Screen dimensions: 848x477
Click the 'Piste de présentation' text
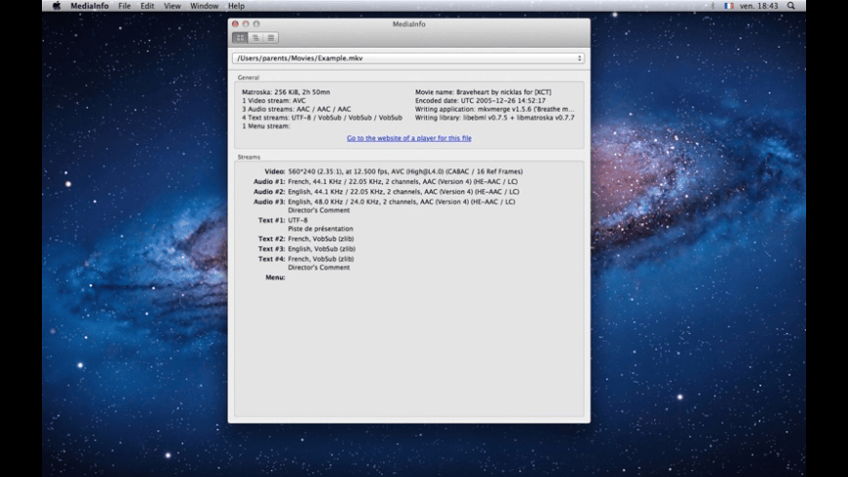tap(320, 229)
